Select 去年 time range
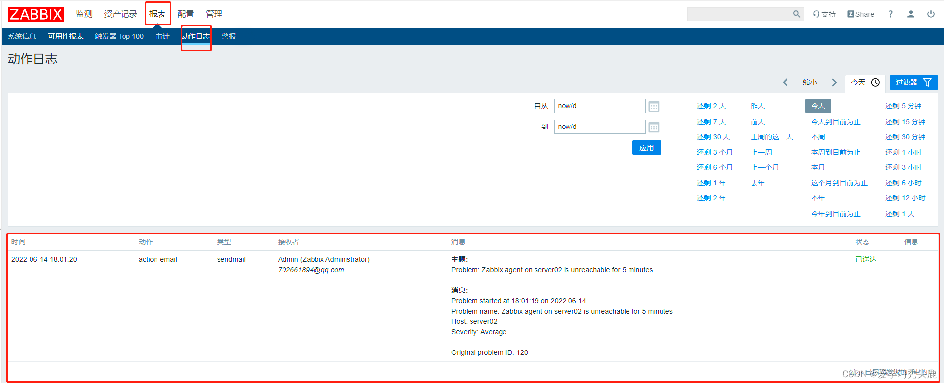 758,183
